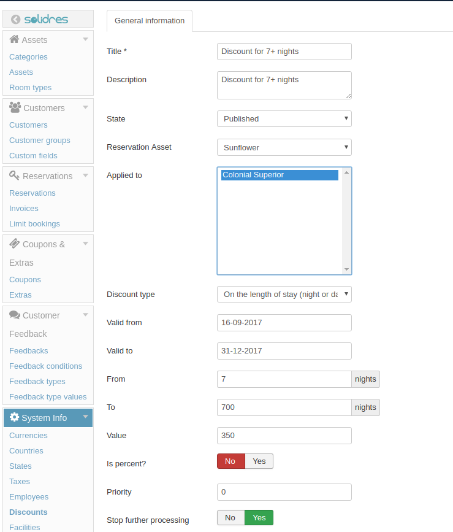Click the Customer Feedback chat icon

(x=15, y=315)
